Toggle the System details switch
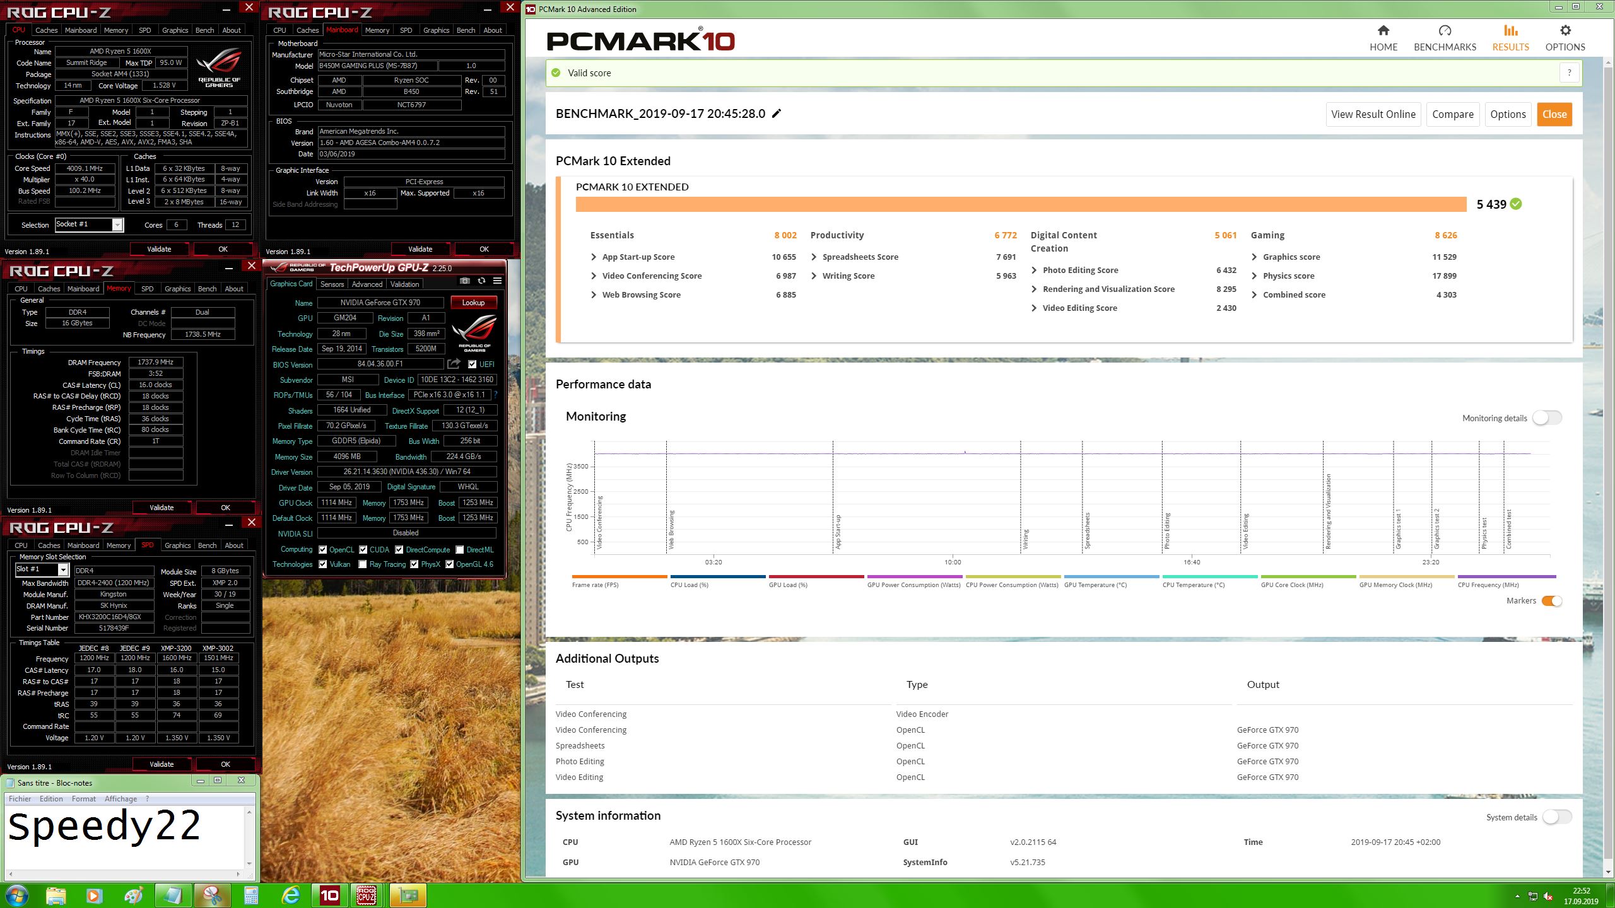1615x908 pixels. click(x=1557, y=817)
